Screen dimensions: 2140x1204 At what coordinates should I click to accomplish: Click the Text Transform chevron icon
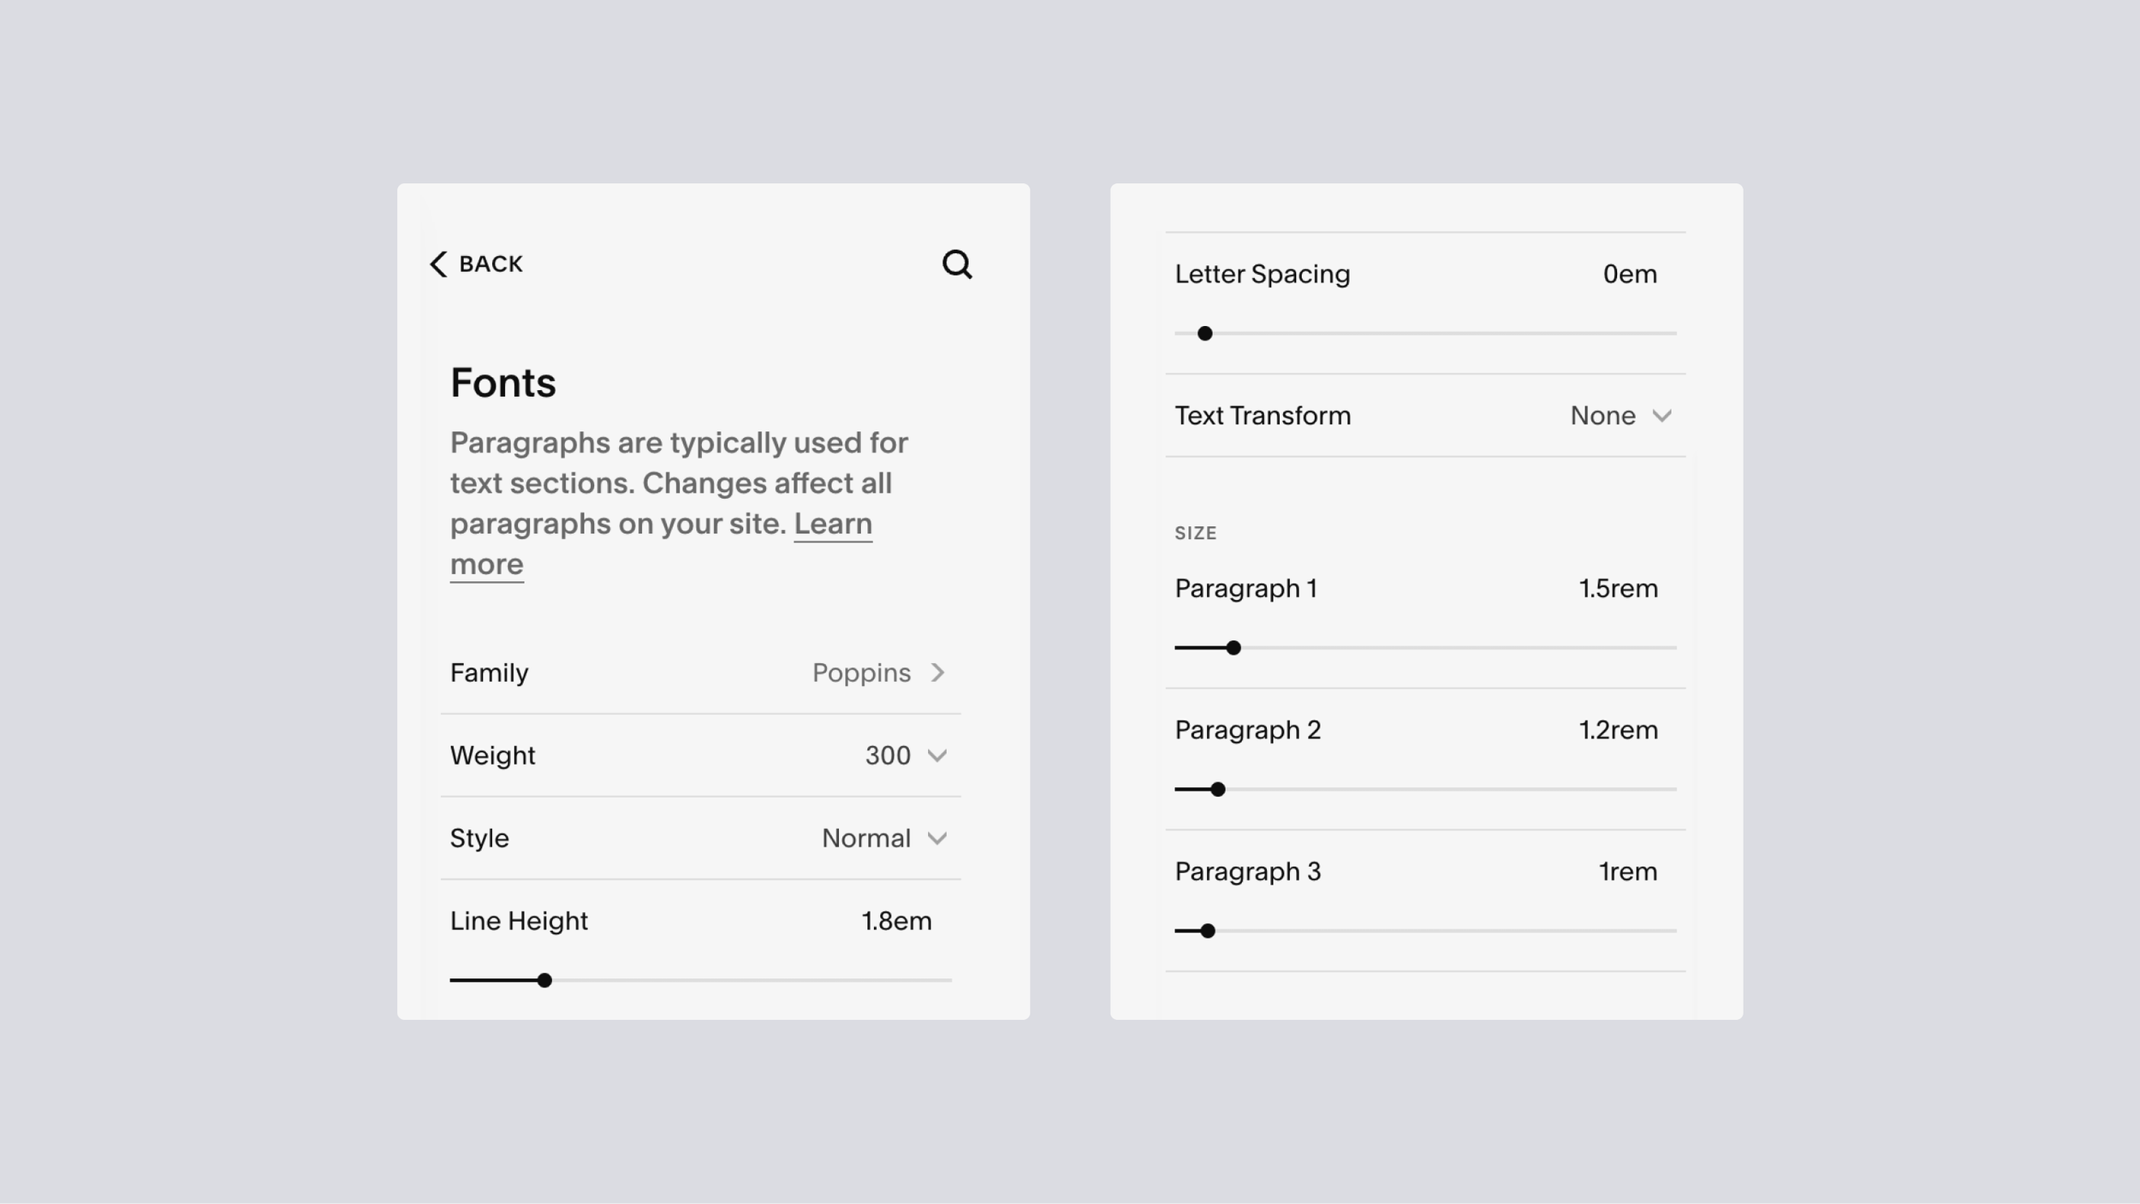(x=1664, y=416)
